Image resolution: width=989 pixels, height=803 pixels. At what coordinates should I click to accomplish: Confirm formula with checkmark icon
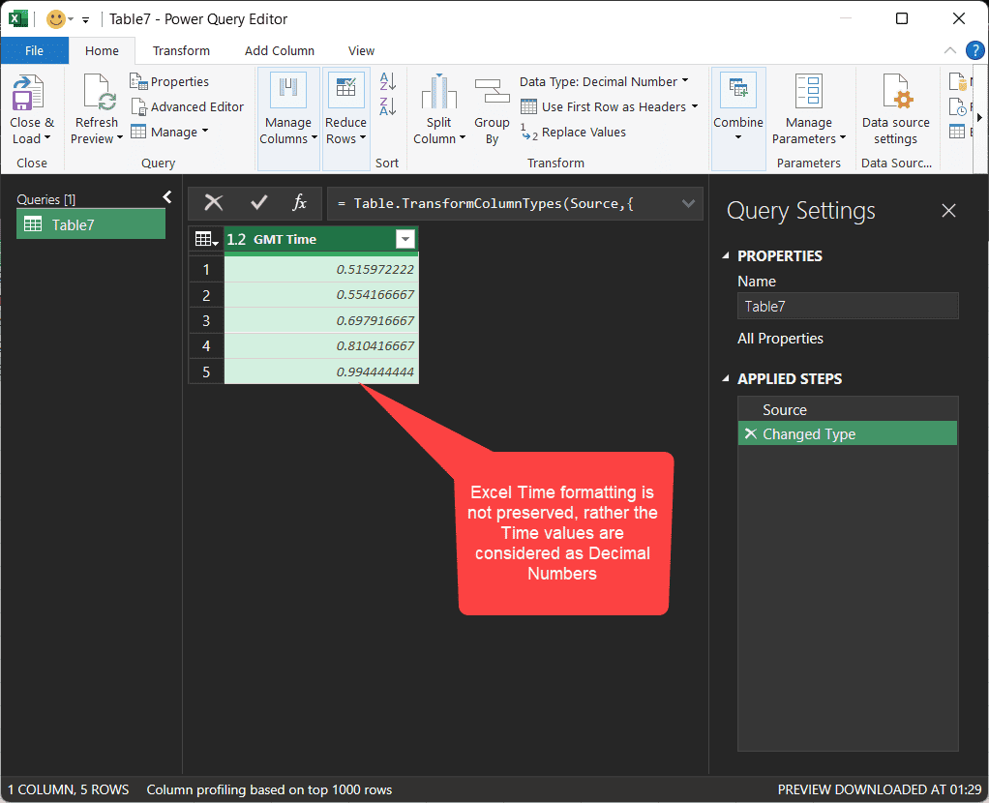coord(258,202)
